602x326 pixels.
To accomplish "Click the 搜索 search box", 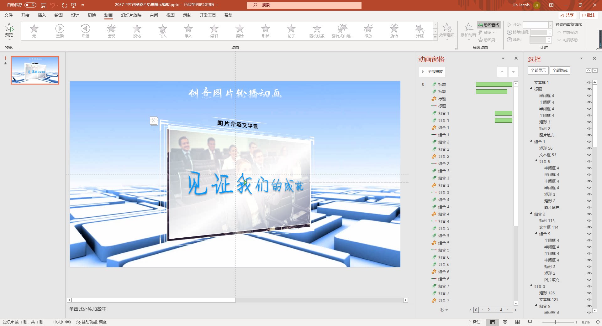I will [304, 5].
